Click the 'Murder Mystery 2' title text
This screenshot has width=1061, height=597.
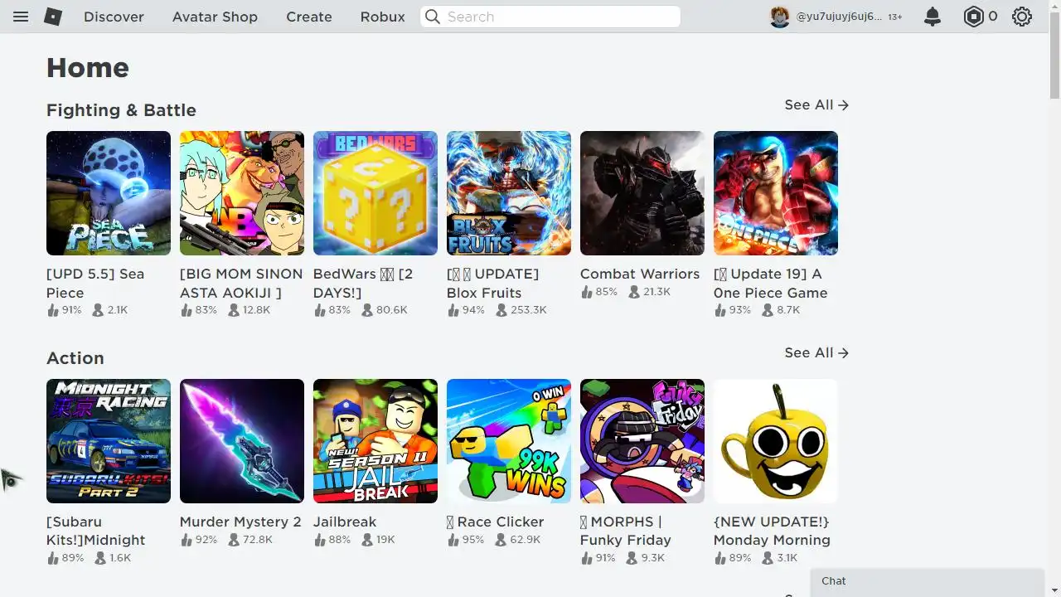click(x=240, y=522)
